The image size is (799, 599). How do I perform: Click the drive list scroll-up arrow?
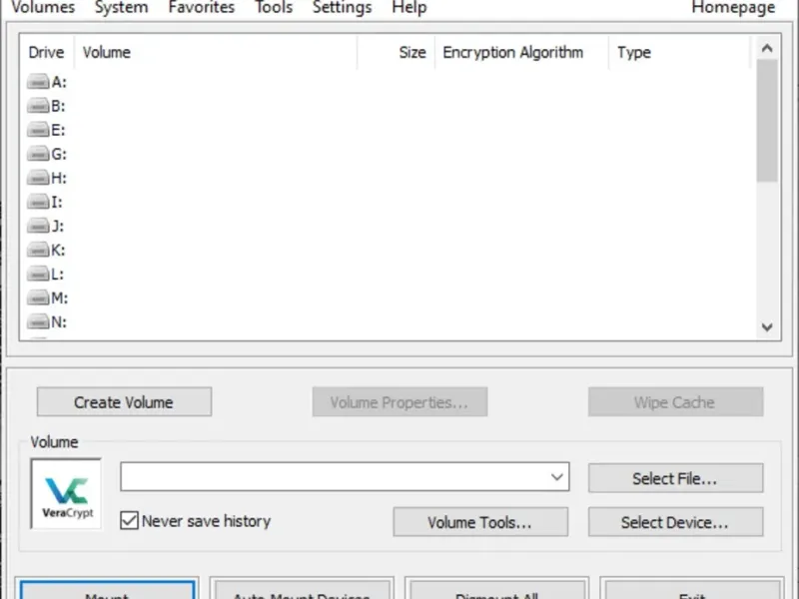pyautogui.click(x=767, y=48)
